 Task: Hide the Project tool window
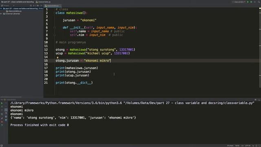click(41, 5)
